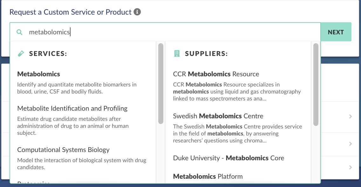This screenshot has height=187, width=361.
Task: Select the Metabolomics Platform supplier
Action: pyautogui.click(x=208, y=177)
